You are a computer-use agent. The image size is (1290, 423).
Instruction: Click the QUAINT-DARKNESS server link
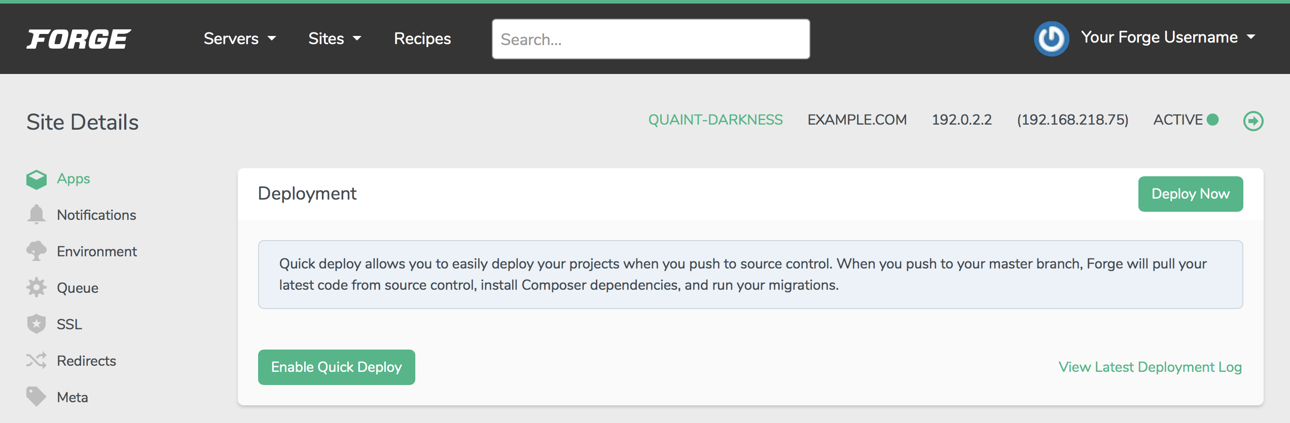pyautogui.click(x=715, y=120)
